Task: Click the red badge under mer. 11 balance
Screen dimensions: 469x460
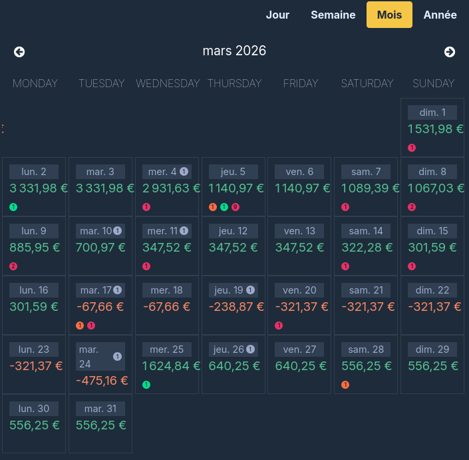Action: pyautogui.click(x=146, y=266)
